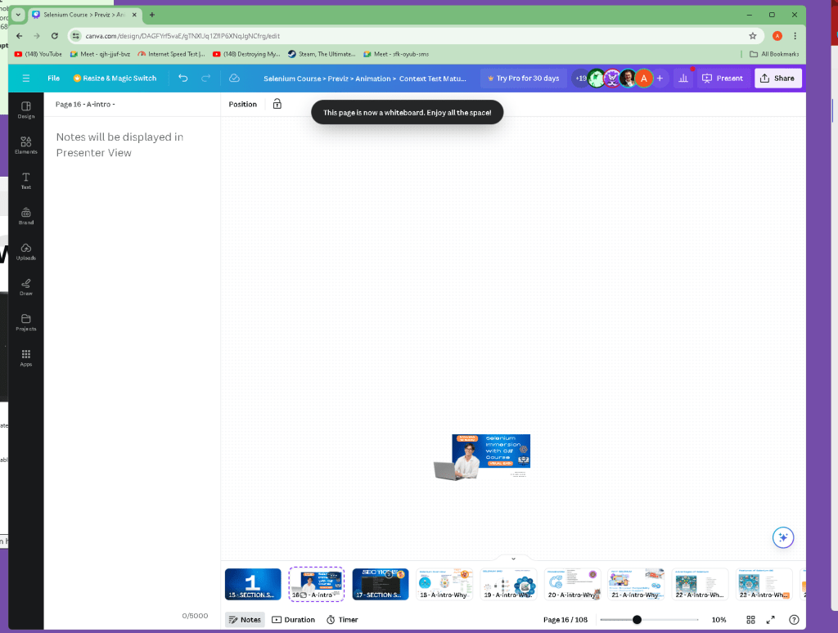The height and width of the screenshot is (633, 838).
Task: Go back in browser history
Action: [20, 36]
